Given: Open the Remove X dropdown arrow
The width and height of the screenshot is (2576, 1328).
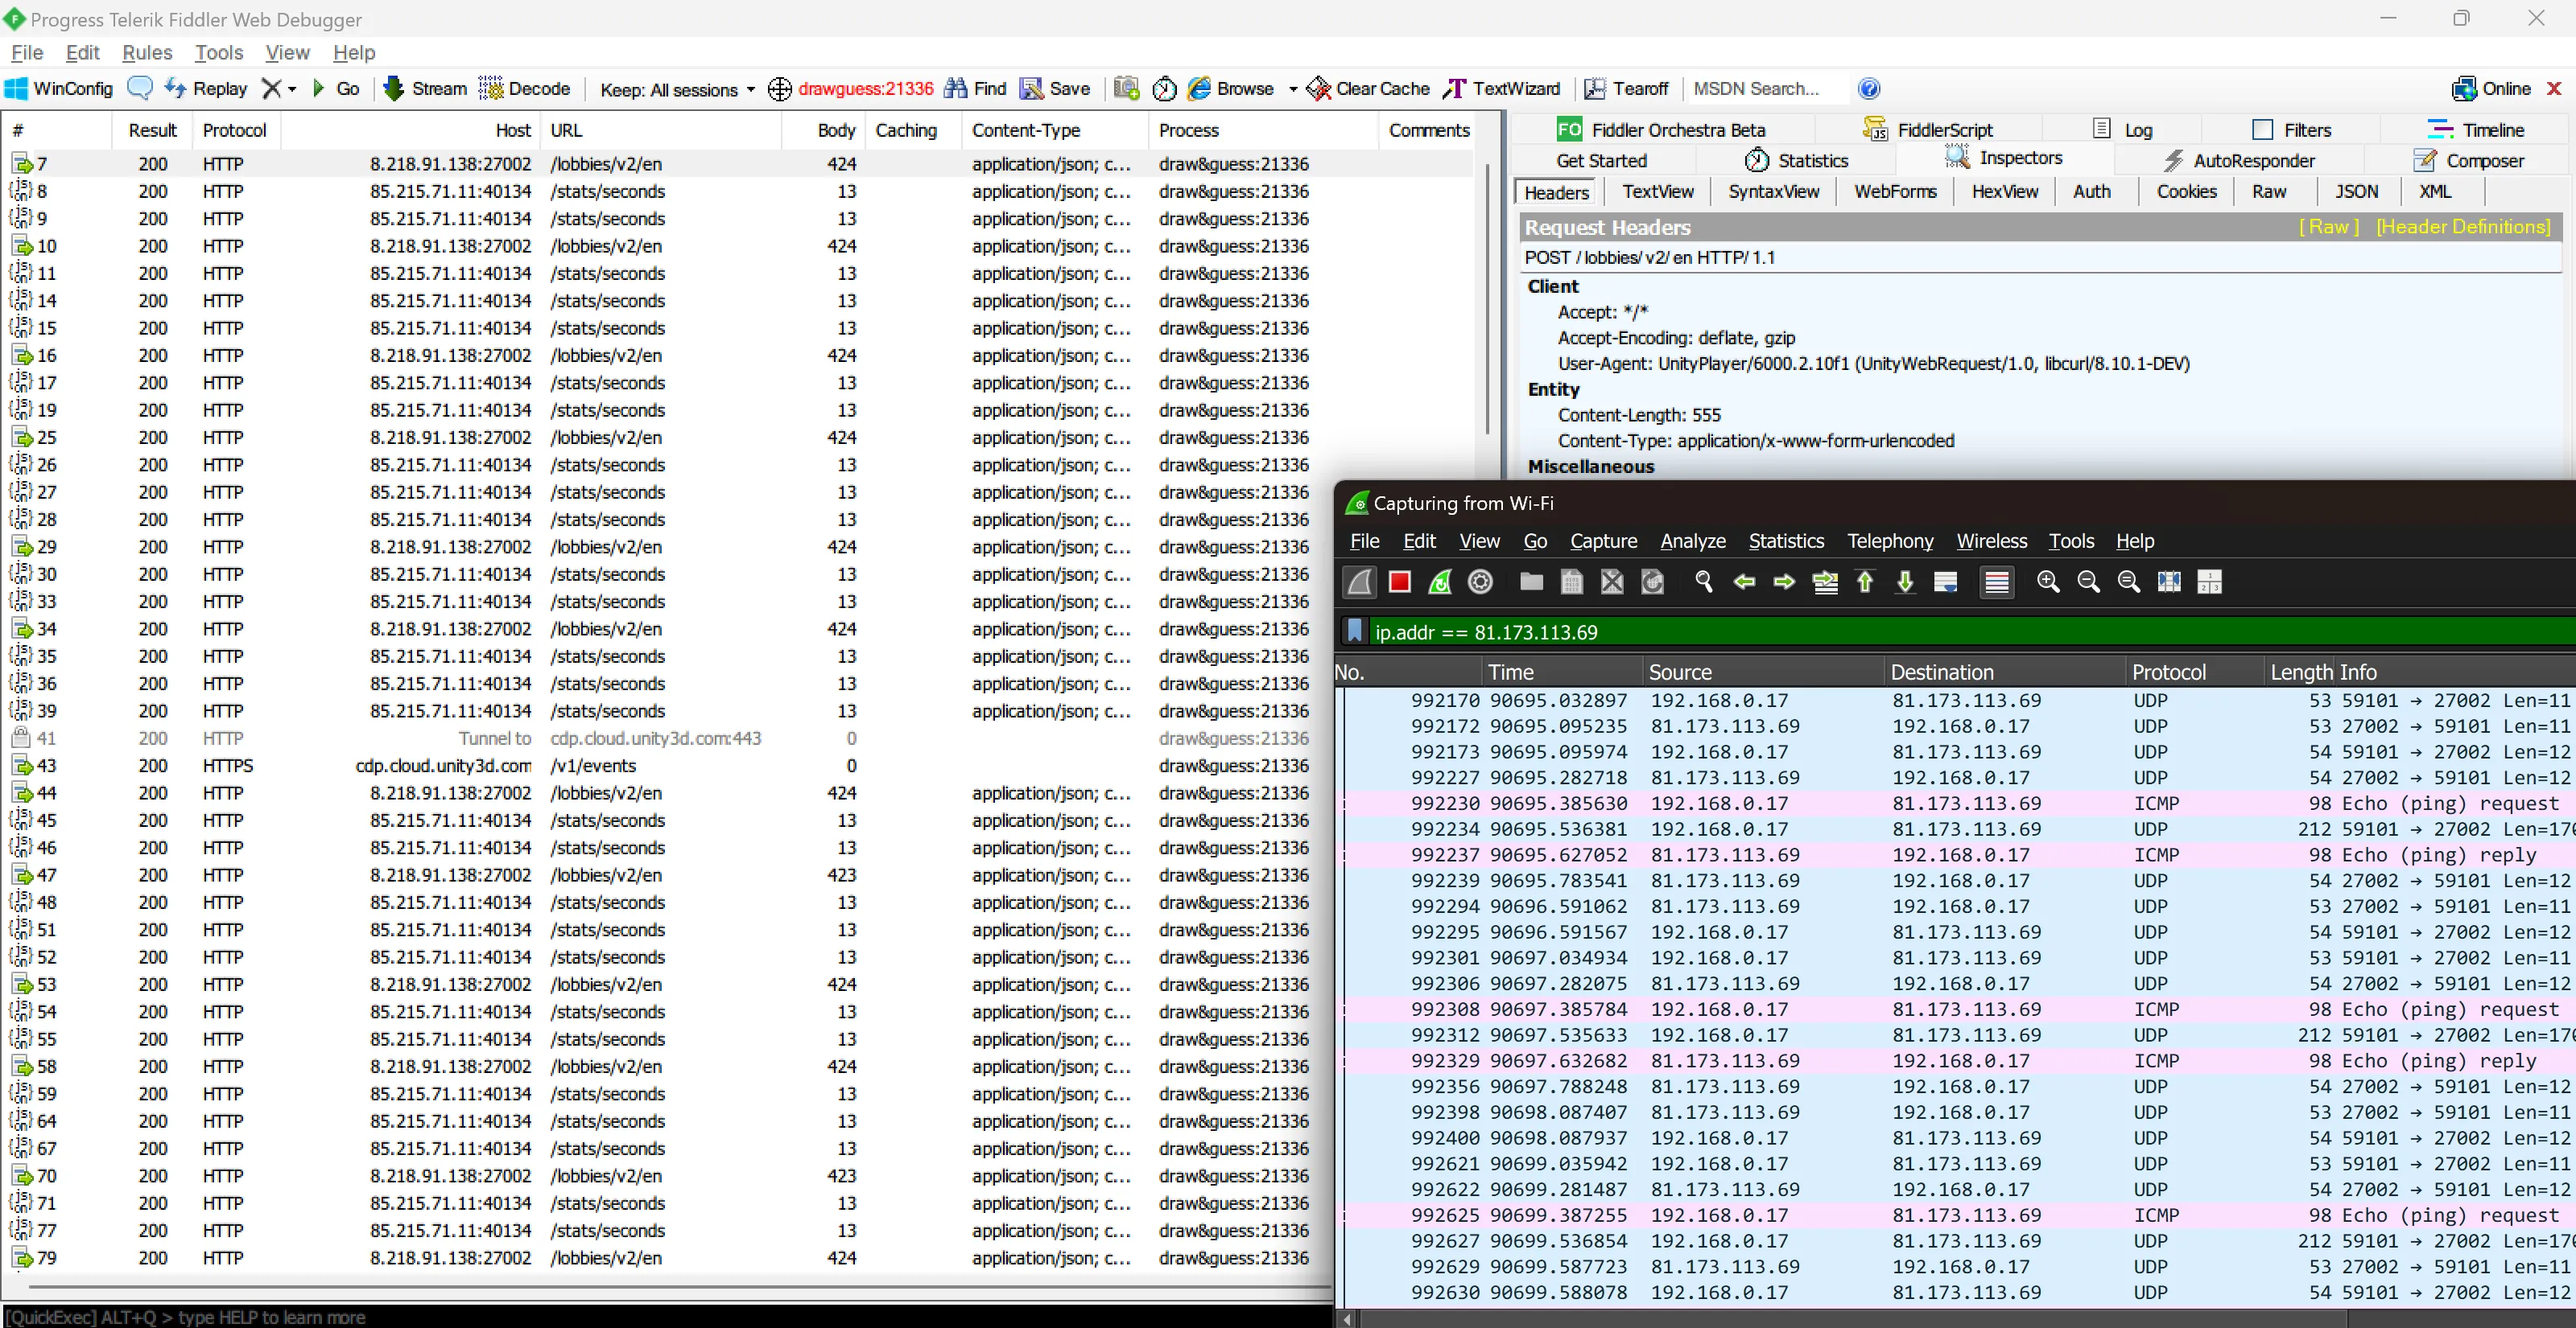Looking at the screenshot, I should tap(292, 90).
